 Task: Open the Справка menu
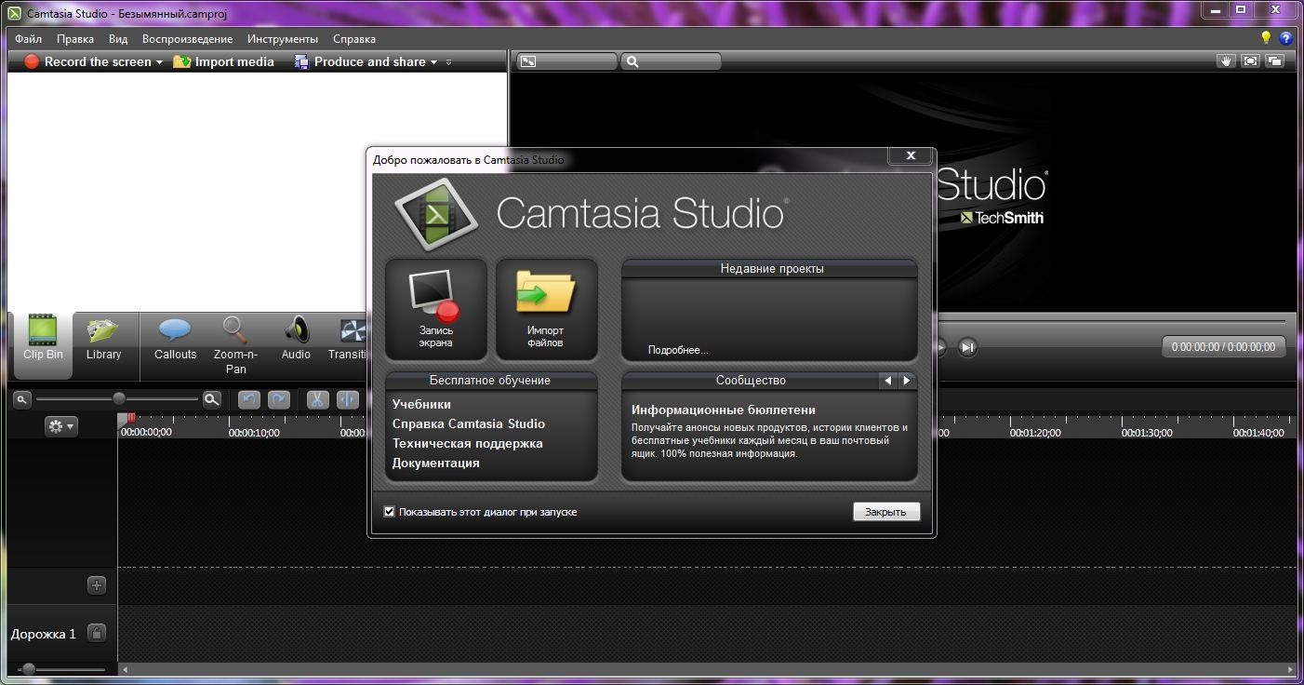coord(353,39)
